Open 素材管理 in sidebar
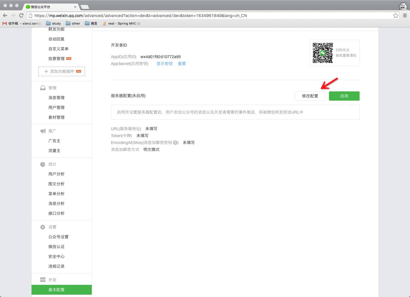 click(x=56, y=117)
